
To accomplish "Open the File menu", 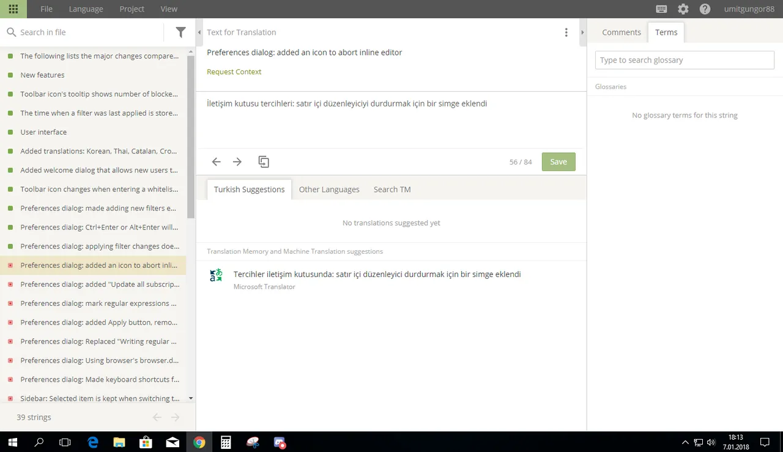I will [46, 9].
